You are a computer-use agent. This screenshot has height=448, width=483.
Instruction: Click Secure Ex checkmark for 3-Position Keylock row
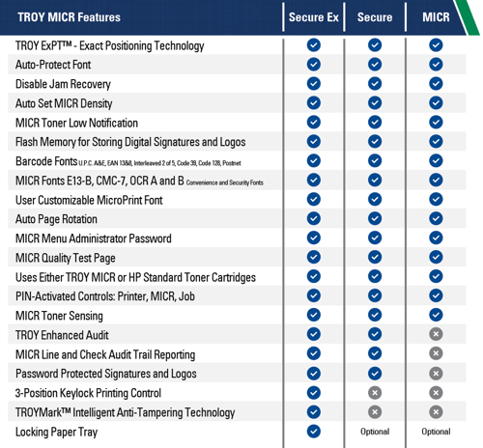pos(314,393)
